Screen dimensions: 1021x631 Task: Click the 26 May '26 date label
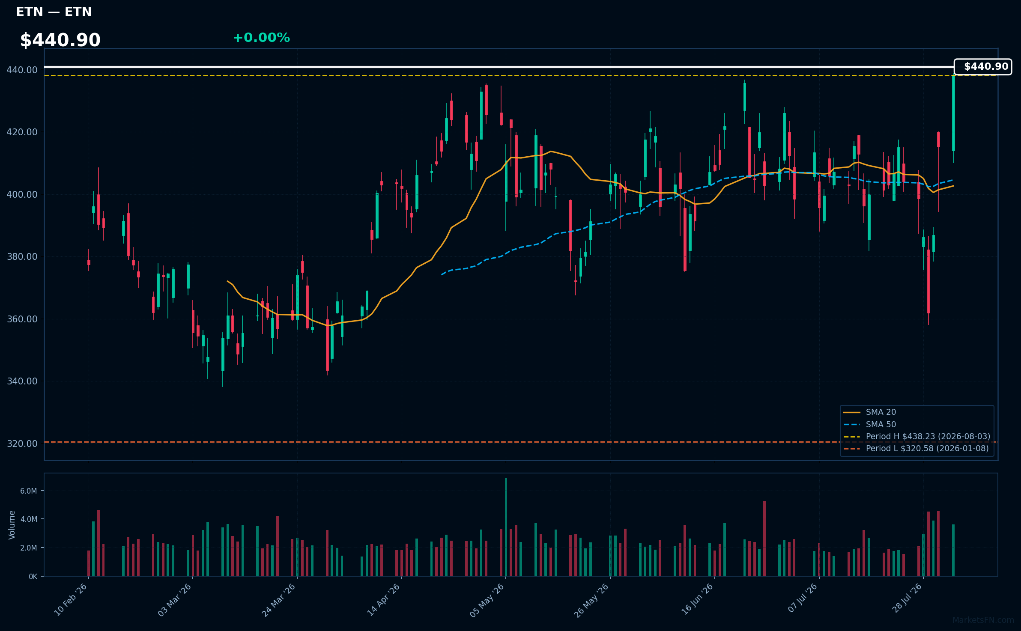point(591,600)
